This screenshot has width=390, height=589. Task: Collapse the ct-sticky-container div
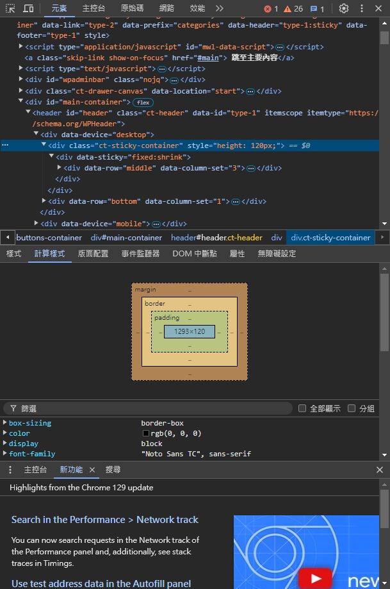click(44, 144)
